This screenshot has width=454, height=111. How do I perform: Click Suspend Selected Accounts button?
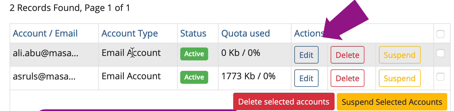click(392, 101)
